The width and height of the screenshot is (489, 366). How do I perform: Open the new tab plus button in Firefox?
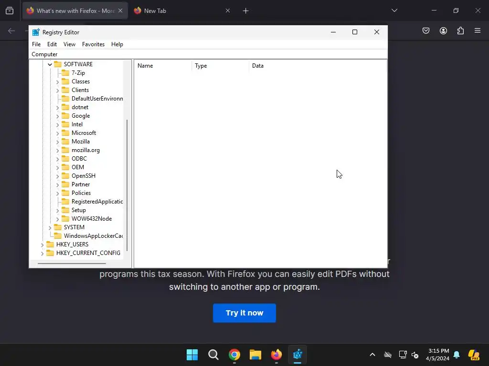(245, 11)
